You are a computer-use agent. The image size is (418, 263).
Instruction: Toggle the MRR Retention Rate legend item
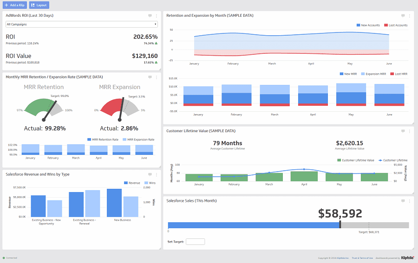pyautogui.click(x=102, y=139)
